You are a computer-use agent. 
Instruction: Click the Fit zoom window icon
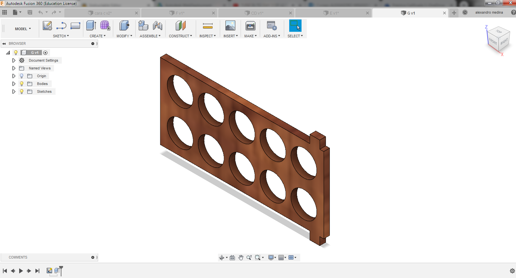(x=258, y=258)
